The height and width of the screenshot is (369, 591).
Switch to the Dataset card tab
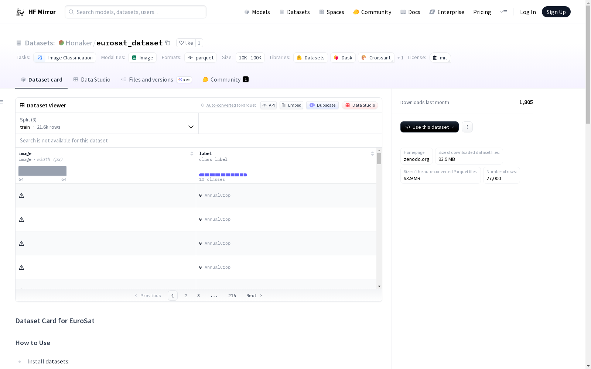pyautogui.click(x=41, y=80)
